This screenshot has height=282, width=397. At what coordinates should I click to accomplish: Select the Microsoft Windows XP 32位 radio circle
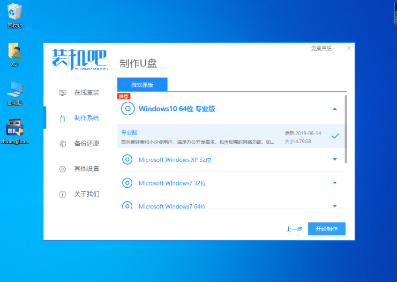coord(128,159)
